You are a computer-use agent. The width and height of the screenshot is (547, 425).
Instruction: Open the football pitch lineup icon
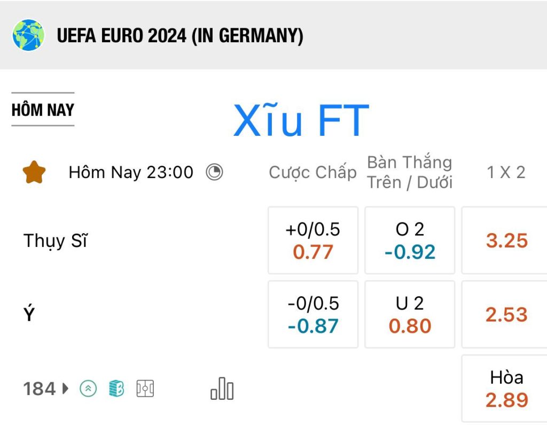tap(145, 388)
